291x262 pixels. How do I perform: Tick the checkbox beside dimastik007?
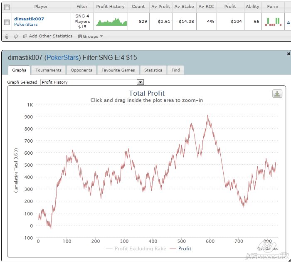(6, 22)
